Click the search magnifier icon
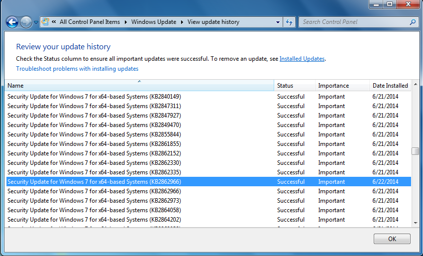This screenshot has height=256, width=423. pos(413,22)
